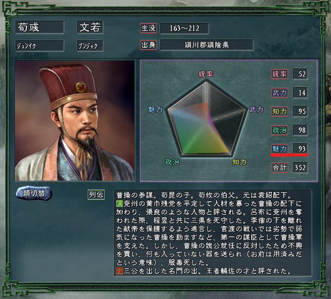This screenshot has height=299, width=331.
Task: Click the 文若 courtesy name field
Action: 90,27
